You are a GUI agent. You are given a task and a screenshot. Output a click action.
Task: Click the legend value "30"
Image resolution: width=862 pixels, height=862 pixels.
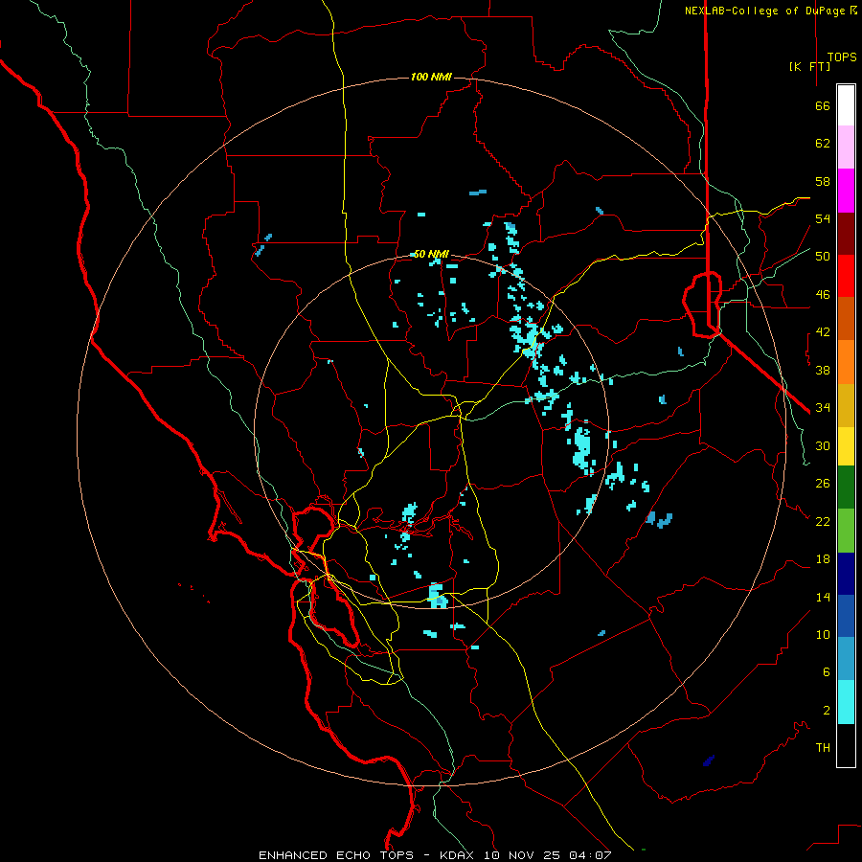[x=823, y=445]
